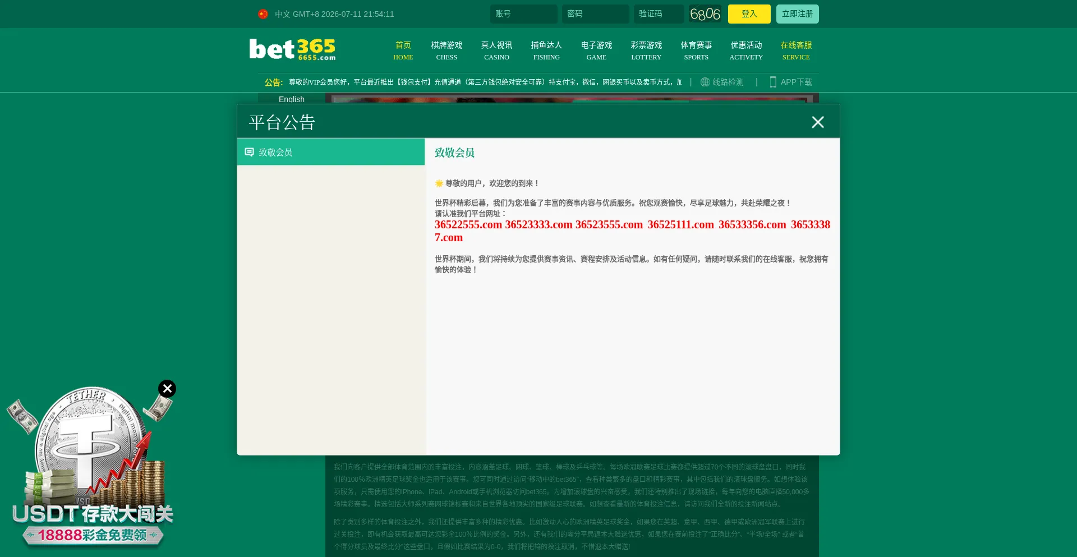Viewport: 1077px width, 557px height.
Task: Click the bet365 logo
Action: tap(292, 49)
